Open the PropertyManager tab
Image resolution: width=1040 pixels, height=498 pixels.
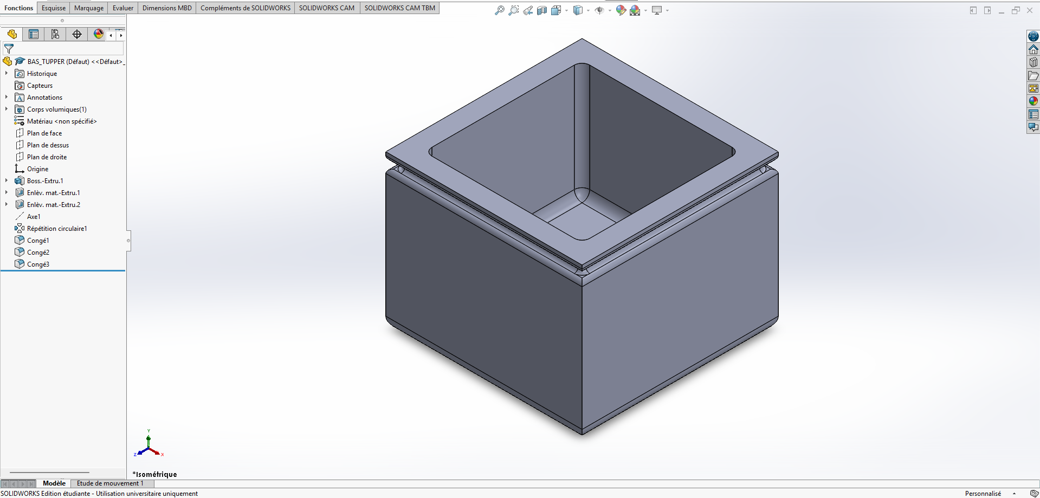click(34, 35)
